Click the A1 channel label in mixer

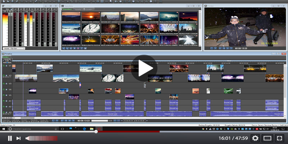coord(16,9)
